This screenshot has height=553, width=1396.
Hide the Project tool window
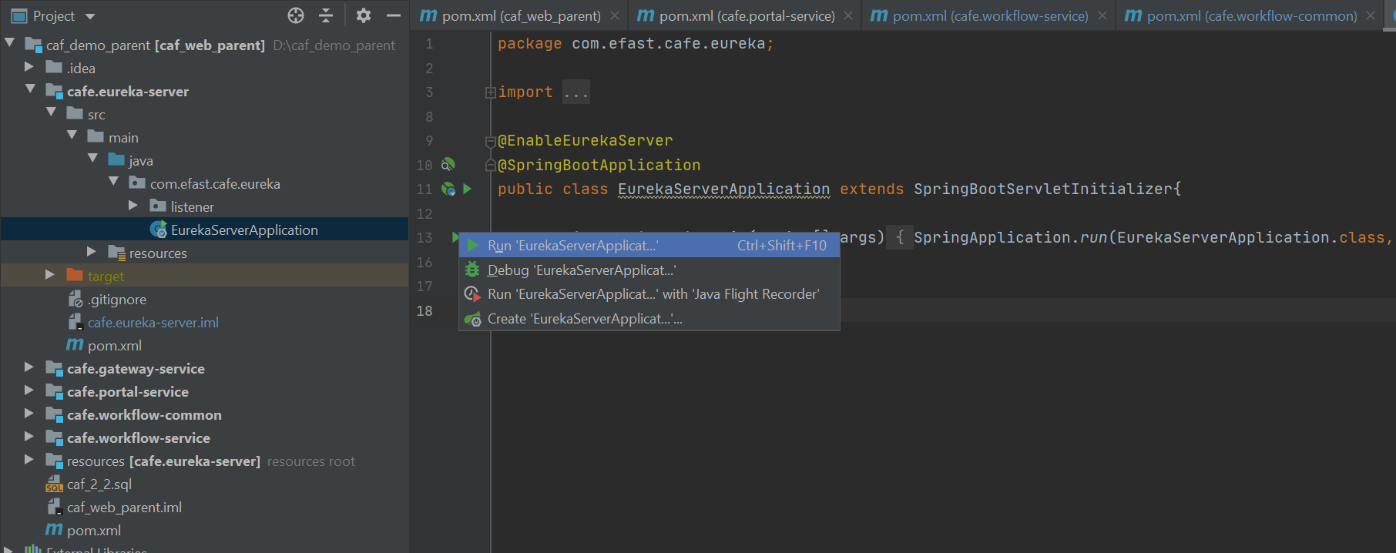coord(394,15)
